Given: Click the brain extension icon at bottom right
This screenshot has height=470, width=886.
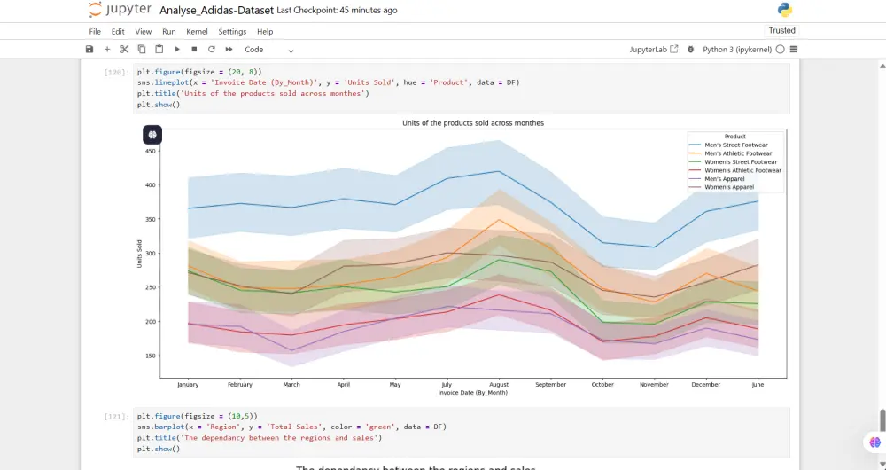Looking at the screenshot, I should click(875, 442).
